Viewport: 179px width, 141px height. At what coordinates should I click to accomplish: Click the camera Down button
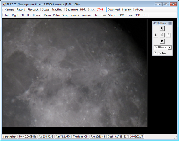36,15
